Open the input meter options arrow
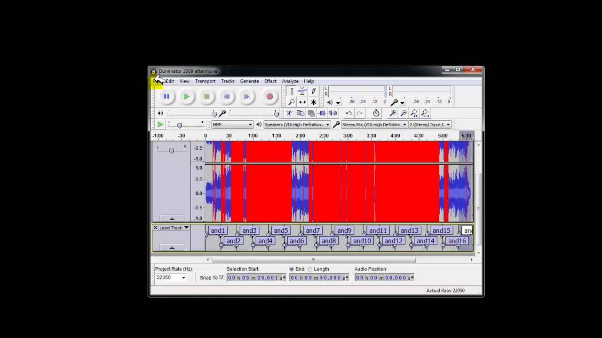This screenshot has height=338, width=602. pos(402,102)
